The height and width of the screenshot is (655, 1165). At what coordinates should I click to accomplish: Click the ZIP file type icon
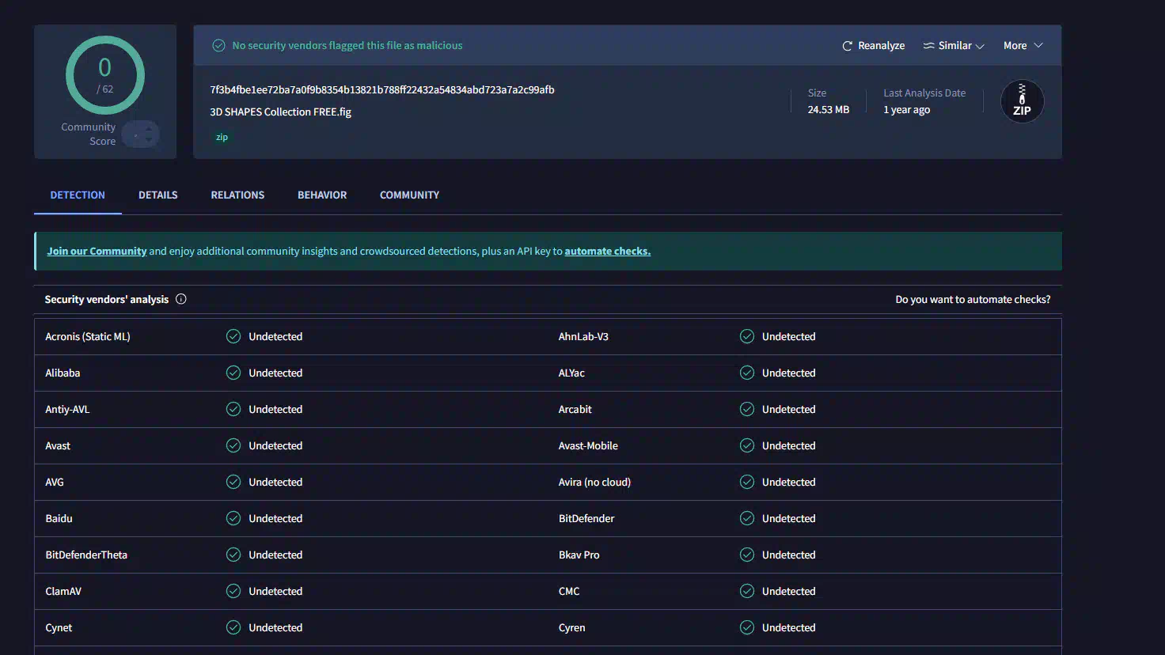(1022, 102)
